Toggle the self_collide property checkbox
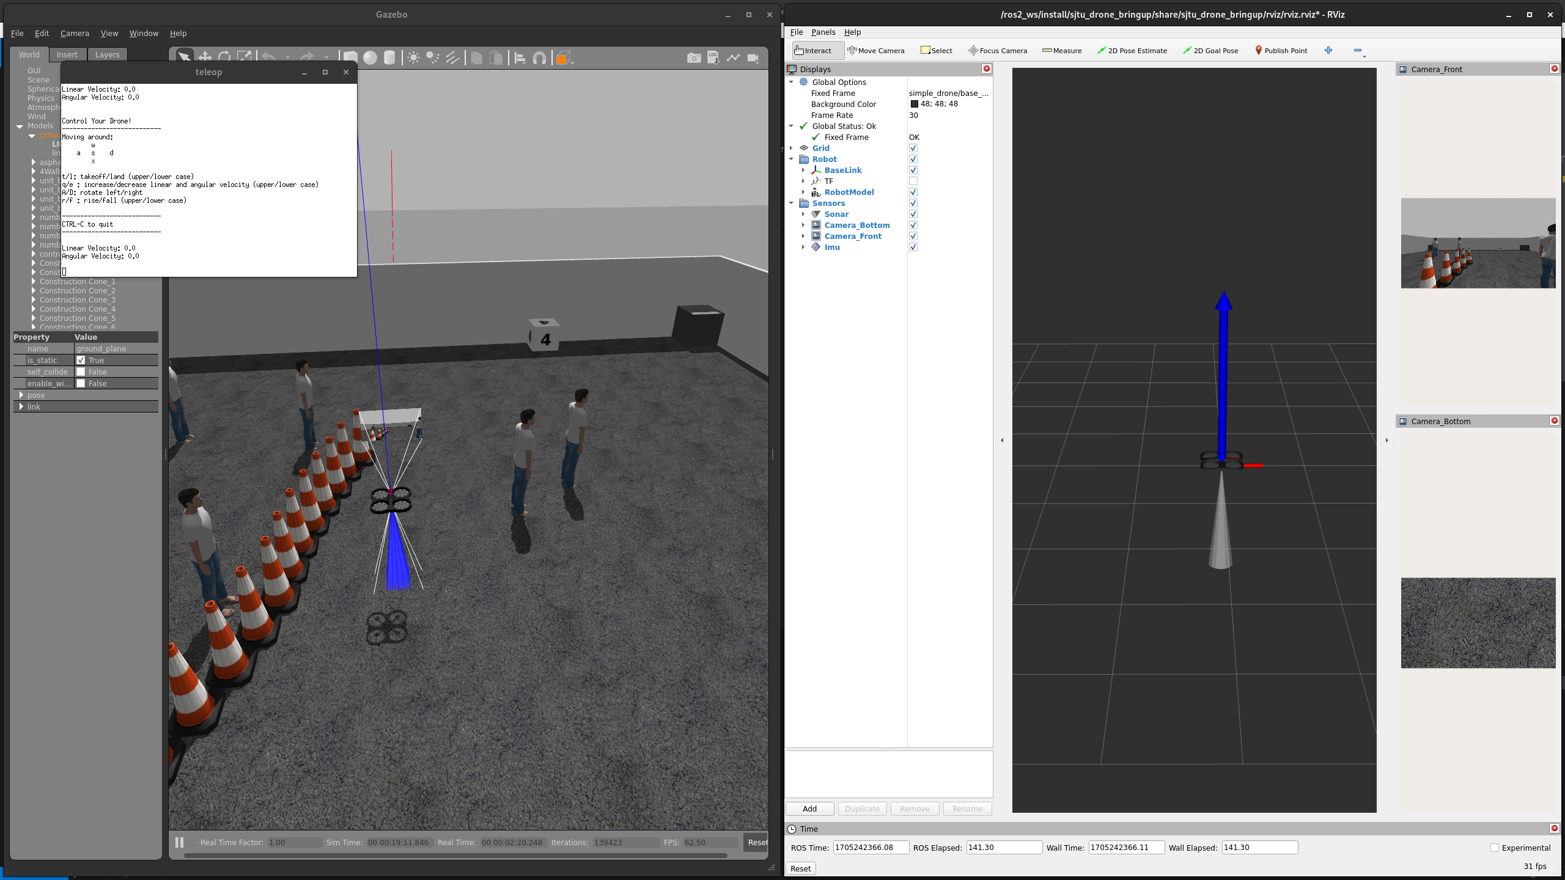The width and height of the screenshot is (1565, 880). (81, 372)
